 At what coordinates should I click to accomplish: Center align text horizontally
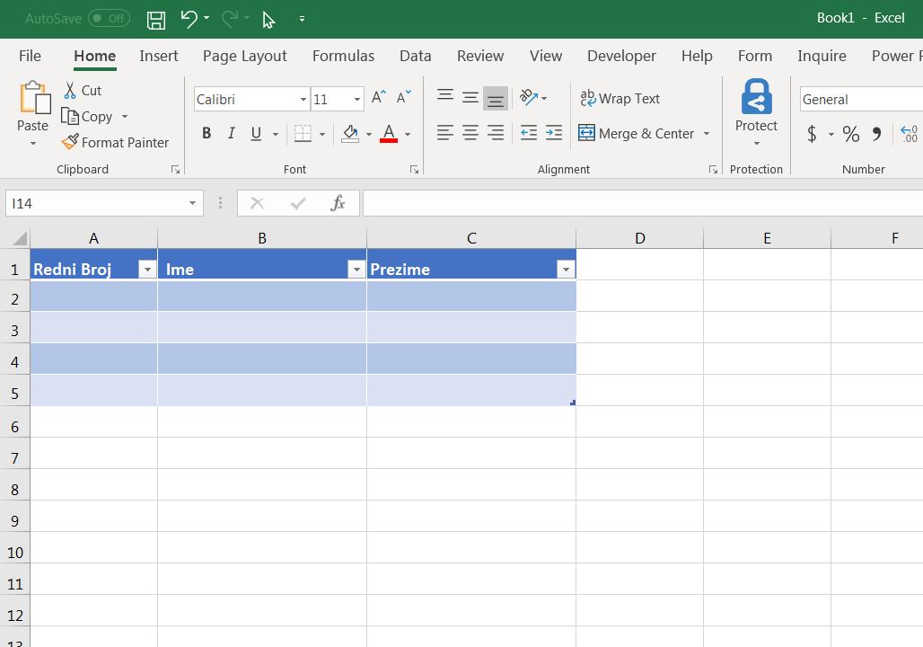pyautogui.click(x=470, y=133)
